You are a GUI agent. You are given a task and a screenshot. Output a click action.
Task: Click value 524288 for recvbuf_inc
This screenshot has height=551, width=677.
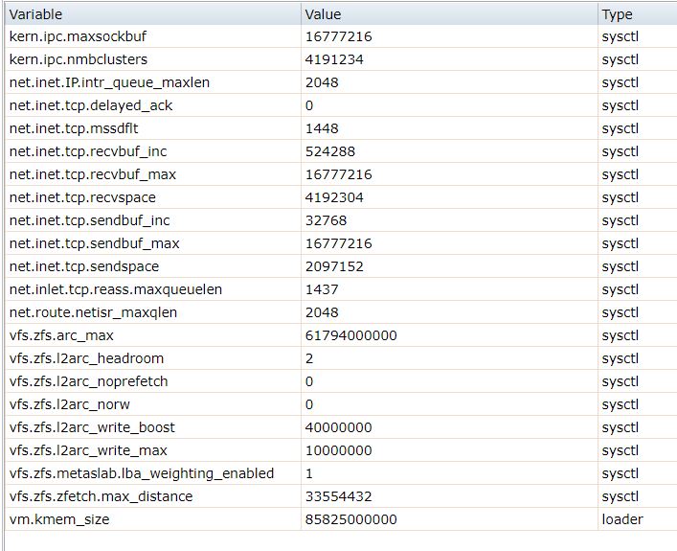[329, 151]
